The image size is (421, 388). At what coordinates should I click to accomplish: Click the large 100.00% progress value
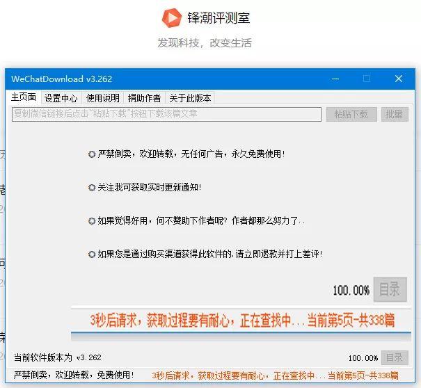tap(351, 291)
